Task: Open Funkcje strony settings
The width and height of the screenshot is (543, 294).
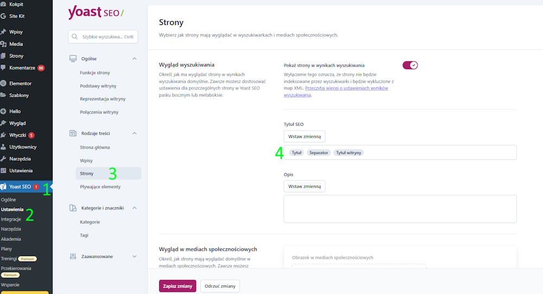Action: pos(95,73)
